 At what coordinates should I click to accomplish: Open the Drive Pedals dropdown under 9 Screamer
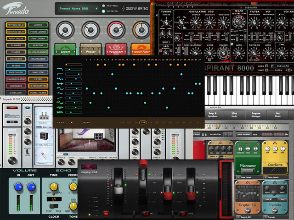pyautogui.click(x=238, y=177)
